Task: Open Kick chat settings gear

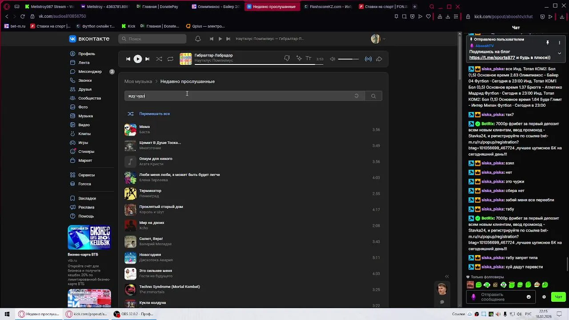Action: coord(544,297)
